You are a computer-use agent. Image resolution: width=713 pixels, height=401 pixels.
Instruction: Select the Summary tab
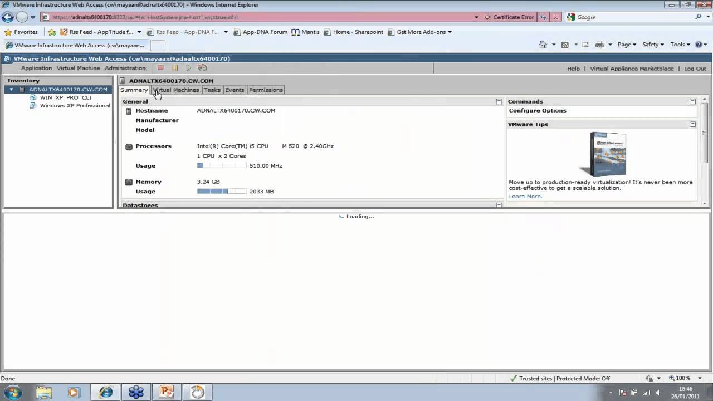134,90
